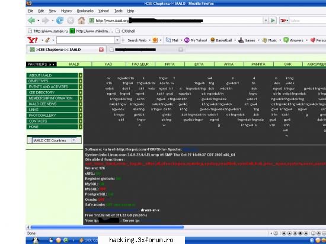Switch to the second tab with blacked-out title
The width and height of the screenshot is (326, 244).
click(146, 50)
